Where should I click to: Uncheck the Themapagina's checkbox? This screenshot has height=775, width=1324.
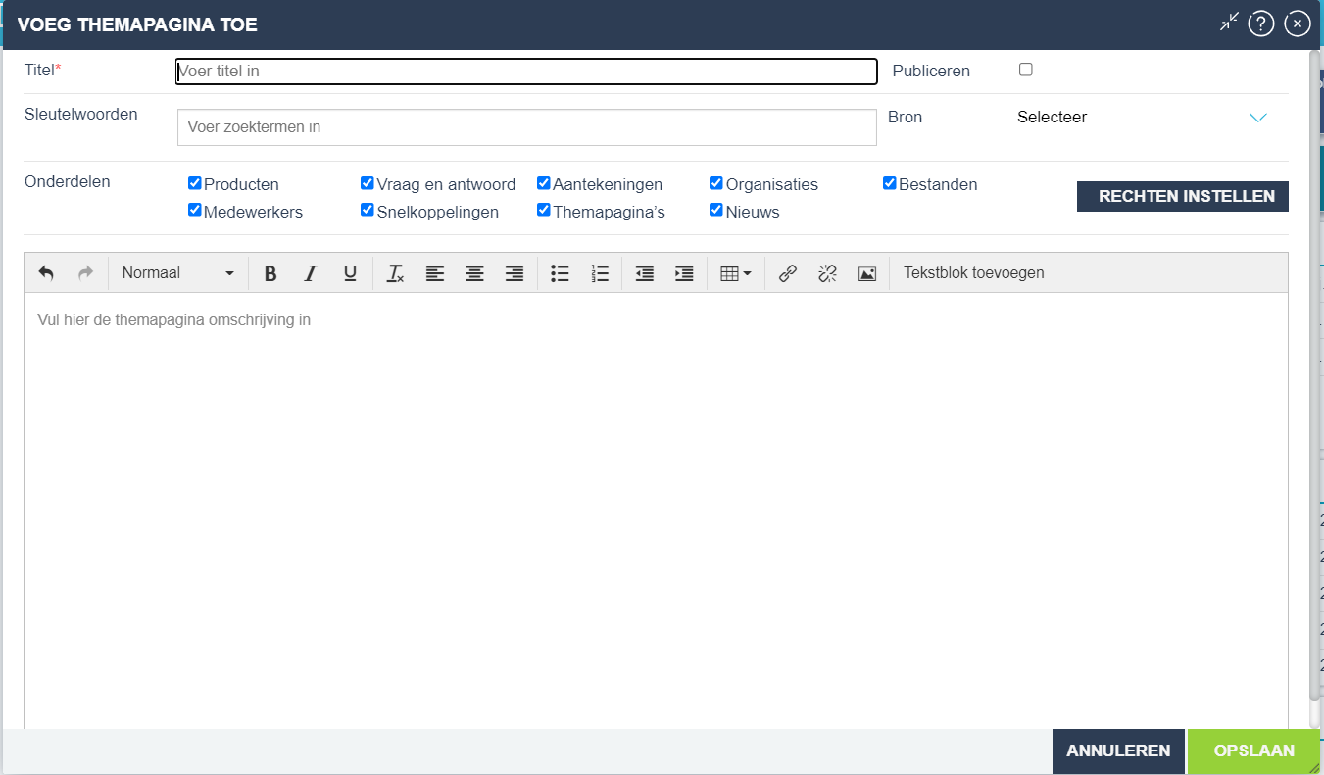pyautogui.click(x=543, y=210)
